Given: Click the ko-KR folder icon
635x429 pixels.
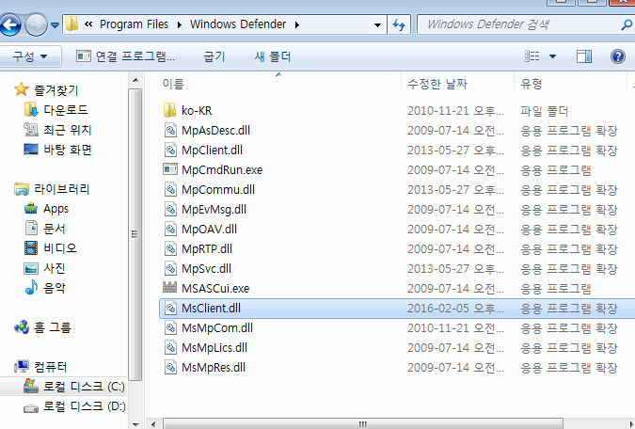Looking at the screenshot, I should (169, 110).
